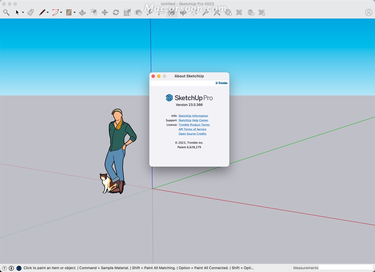Choose the Rotate tool in toolbar
The image size is (375, 272).
coord(116,12)
